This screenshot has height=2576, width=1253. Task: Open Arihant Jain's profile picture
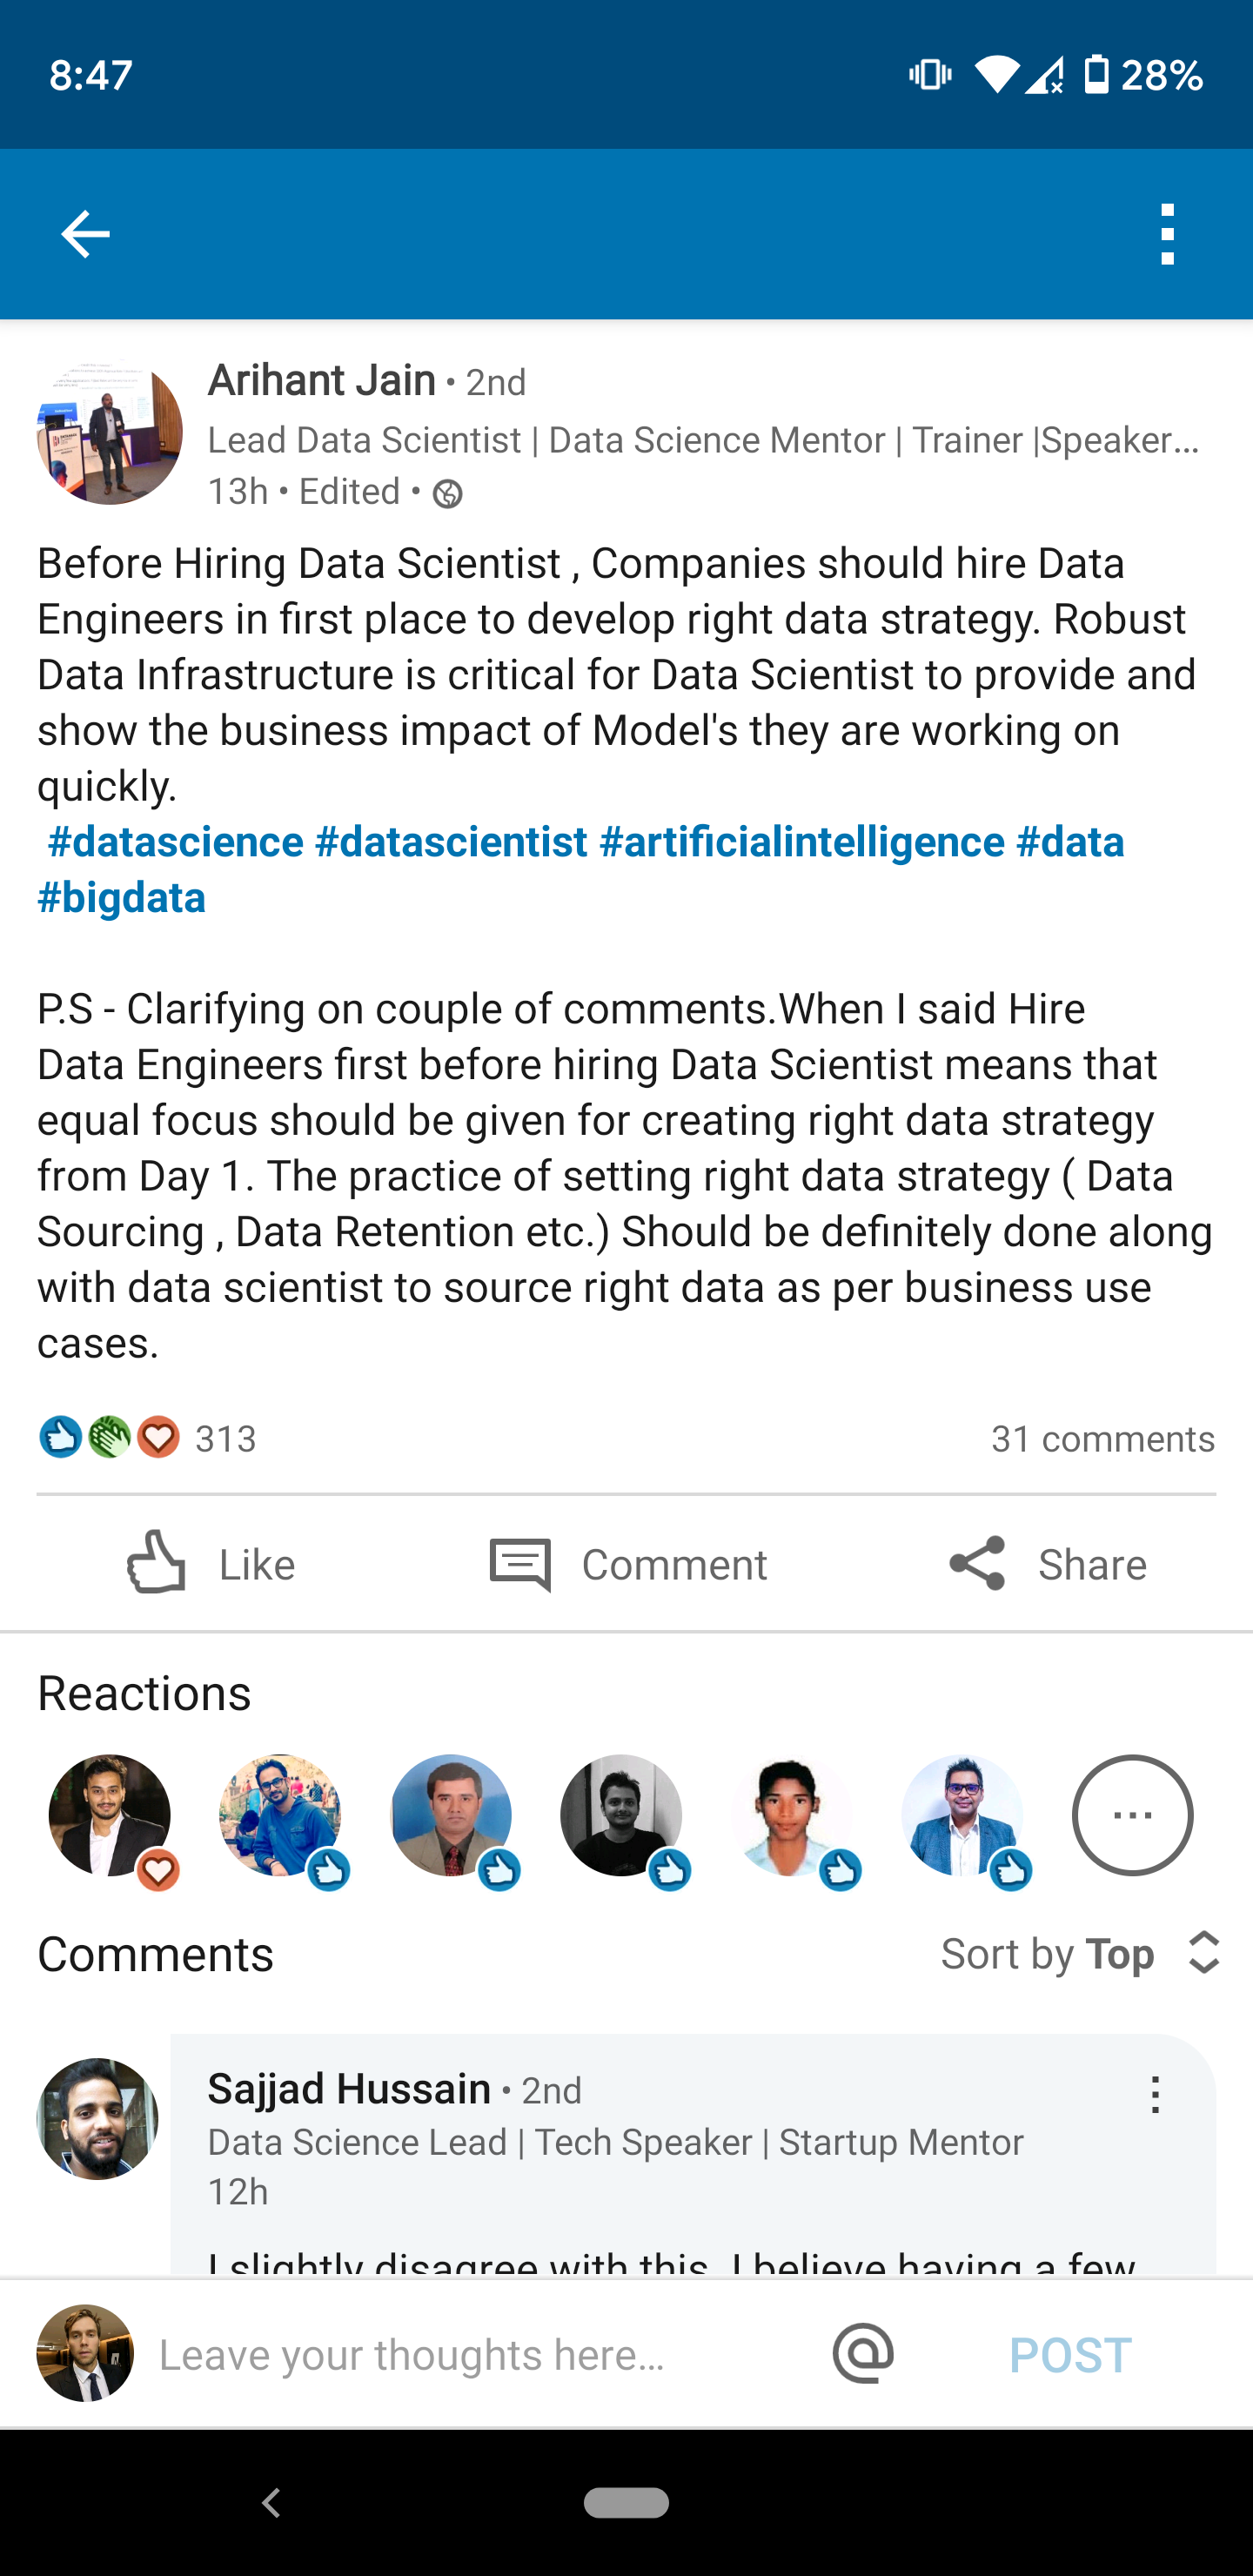110,432
